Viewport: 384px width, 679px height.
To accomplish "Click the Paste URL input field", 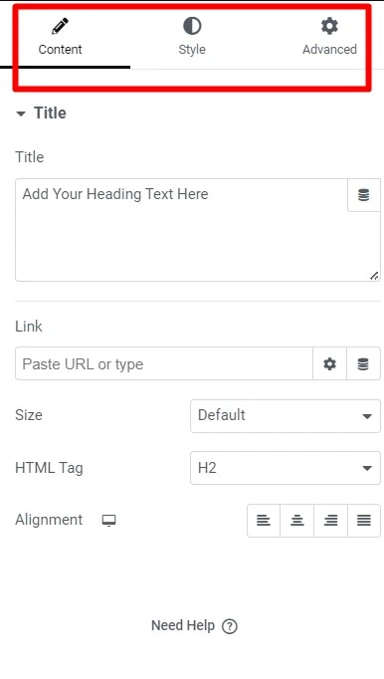I will click(x=164, y=363).
